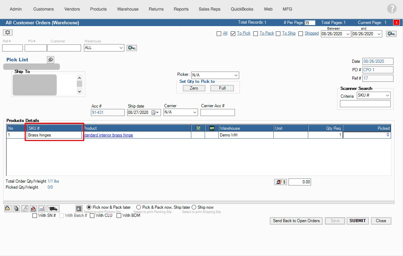The height and width of the screenshot is (256, 403).
Task: Click the date range search icon
Action: 391,34
